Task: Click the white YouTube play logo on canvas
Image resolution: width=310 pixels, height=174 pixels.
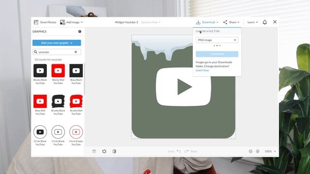Action: pos(183,87)
